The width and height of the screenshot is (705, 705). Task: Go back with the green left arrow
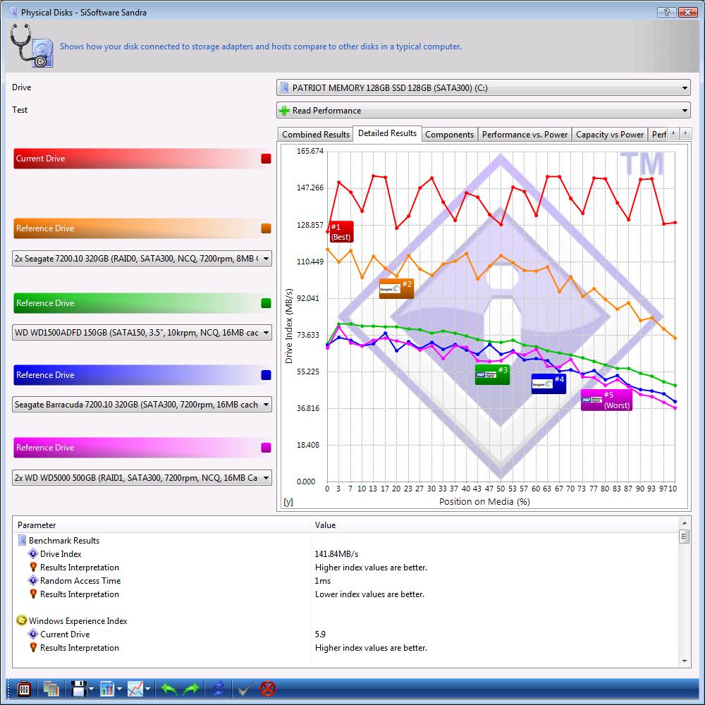(x=169, y=688)
